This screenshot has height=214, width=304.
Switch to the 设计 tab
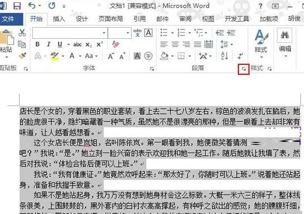click(x=82, y=19)
